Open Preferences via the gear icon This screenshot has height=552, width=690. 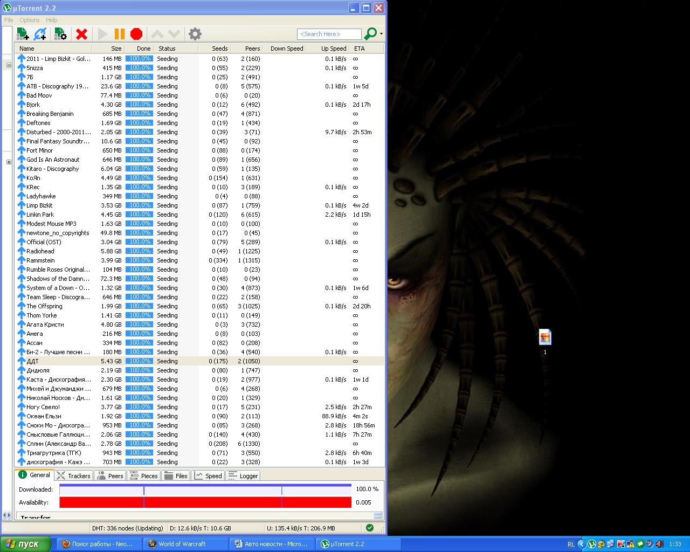tap(195, 34)
